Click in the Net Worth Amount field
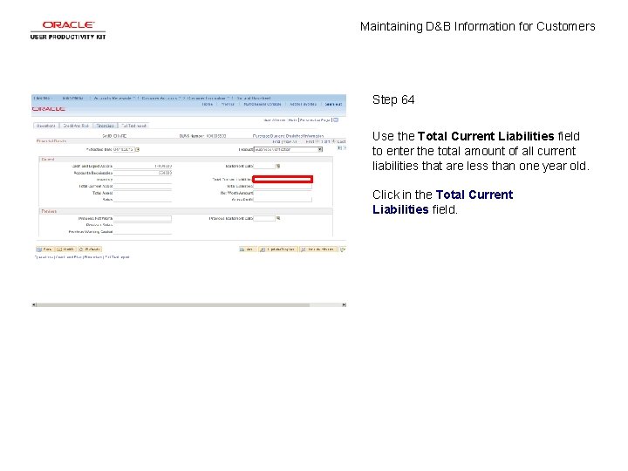The width and height of the screenshot is (628, 471). [283, 193]
